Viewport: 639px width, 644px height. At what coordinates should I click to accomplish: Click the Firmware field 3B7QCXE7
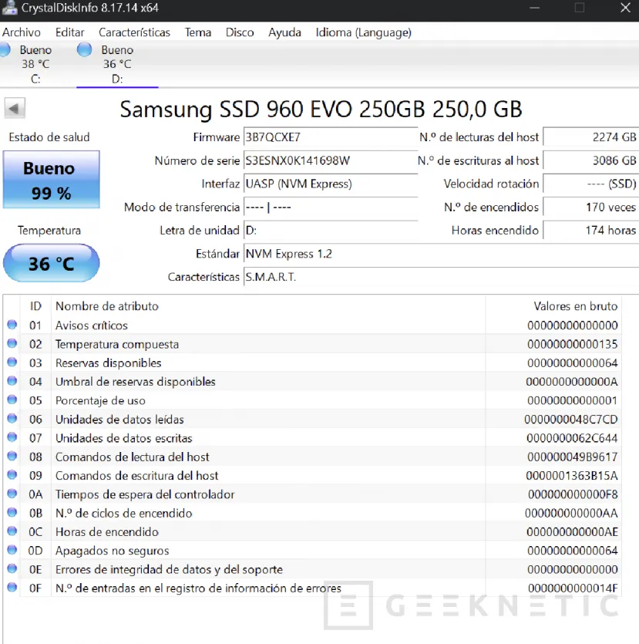pos(331,137)
